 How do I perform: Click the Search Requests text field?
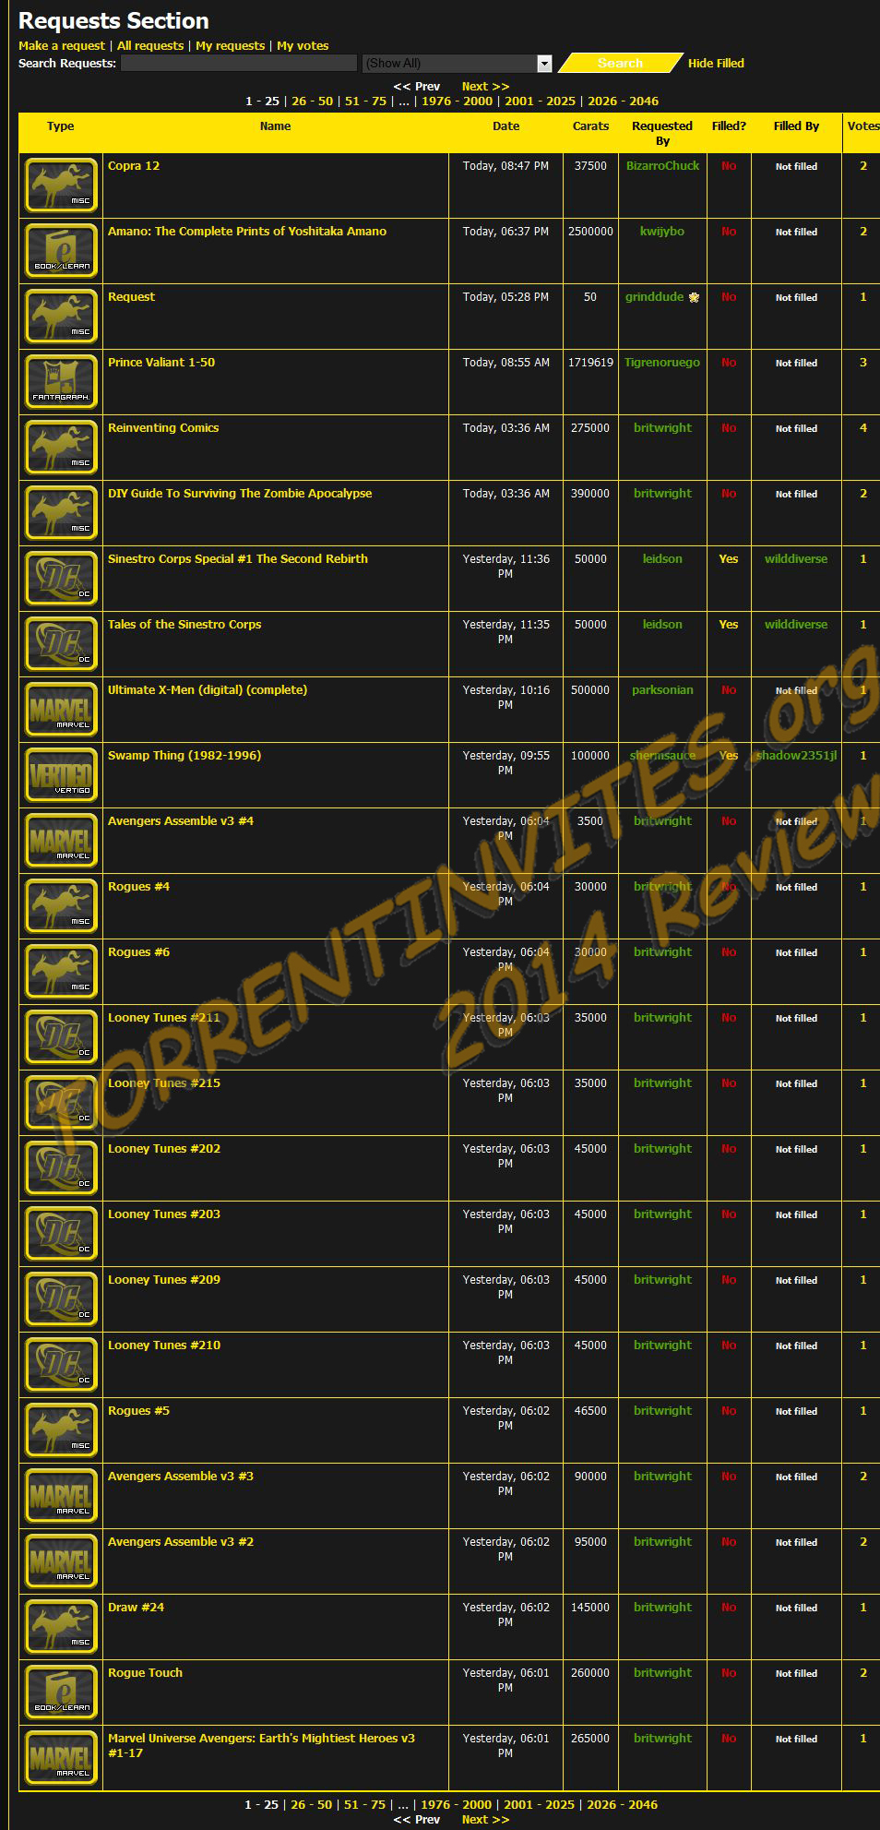click(239, 63)
